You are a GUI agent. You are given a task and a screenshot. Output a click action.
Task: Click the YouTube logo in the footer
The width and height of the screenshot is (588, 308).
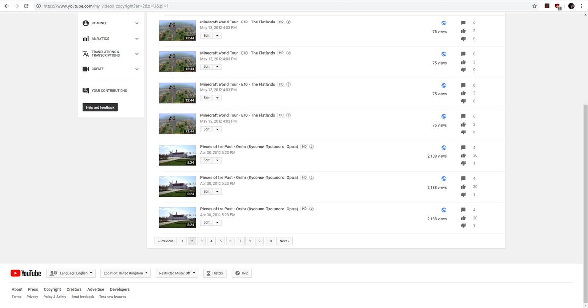tap(25, 273)
